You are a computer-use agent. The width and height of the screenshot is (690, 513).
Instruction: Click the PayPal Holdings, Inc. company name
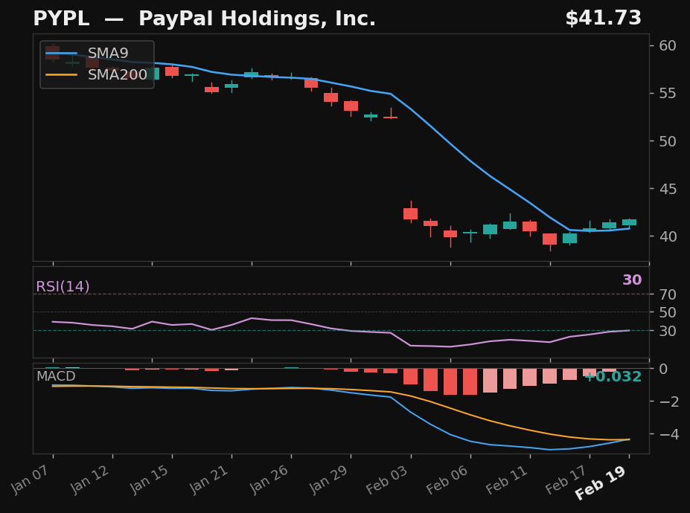(257, 19)
